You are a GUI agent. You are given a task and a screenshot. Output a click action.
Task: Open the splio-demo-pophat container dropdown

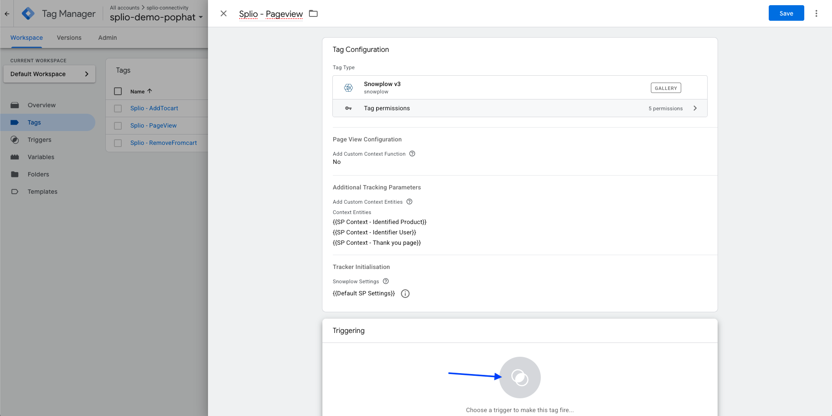click(x=156, y=17)
